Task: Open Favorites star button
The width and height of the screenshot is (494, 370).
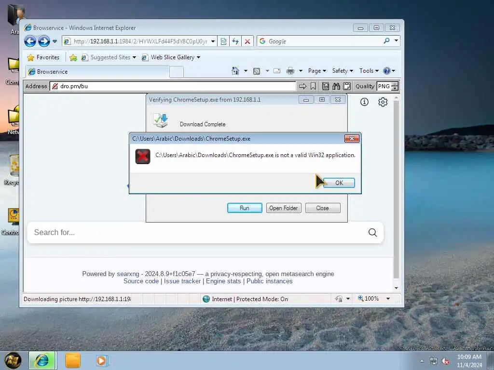Action: pyautogui.click(x=43, y=57)
